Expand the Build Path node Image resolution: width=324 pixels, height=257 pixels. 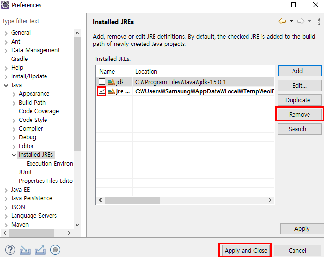click(14, 103)
